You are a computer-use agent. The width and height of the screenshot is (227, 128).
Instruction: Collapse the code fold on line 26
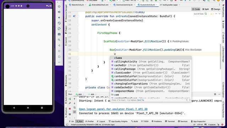[78, 33]
